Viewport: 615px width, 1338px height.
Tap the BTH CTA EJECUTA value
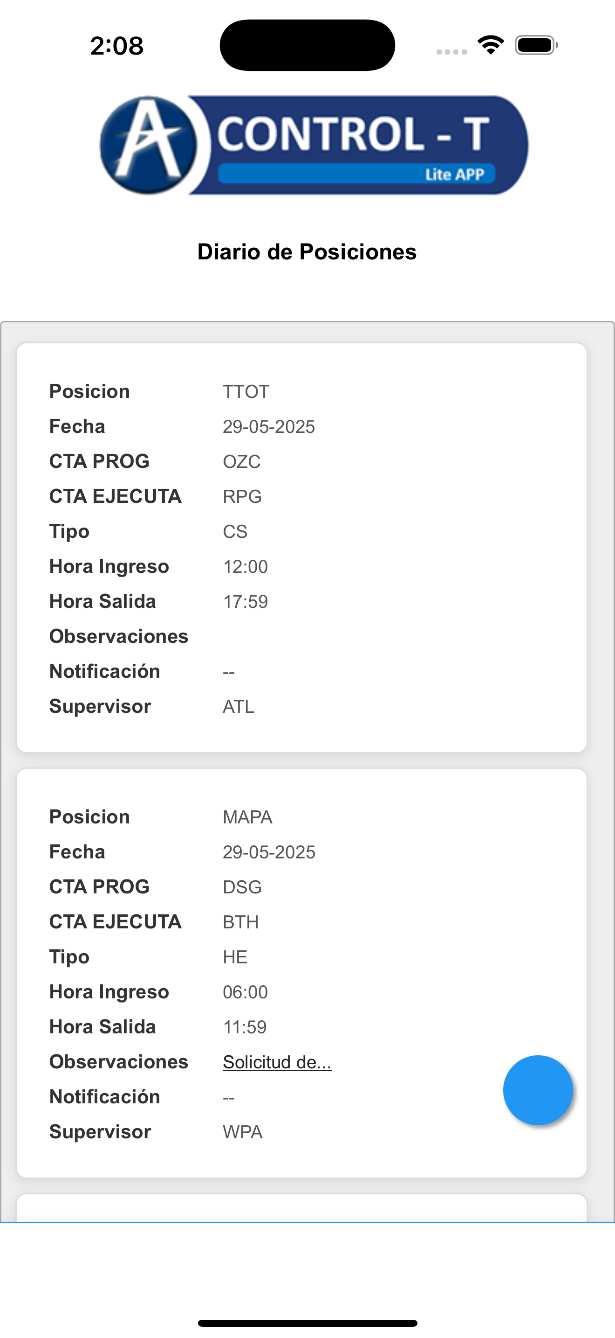coord(240,922)
